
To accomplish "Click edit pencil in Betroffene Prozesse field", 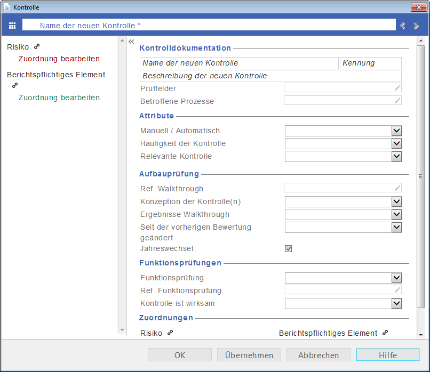I will [397, 100].
